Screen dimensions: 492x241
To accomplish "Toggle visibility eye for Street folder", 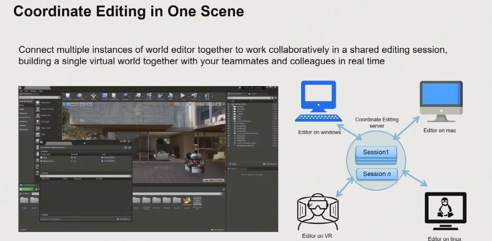I will click(229, 116).
